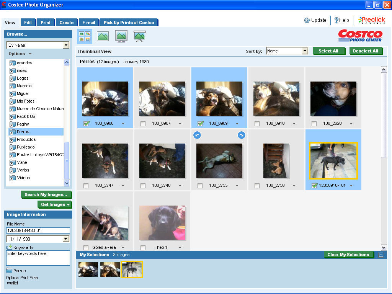Screen dimensions: 392x294
Task: Start the slideshow projector icon
Action: click(140, 36)
